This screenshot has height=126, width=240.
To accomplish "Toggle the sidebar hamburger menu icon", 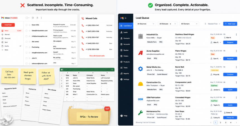I will (126, 18).
